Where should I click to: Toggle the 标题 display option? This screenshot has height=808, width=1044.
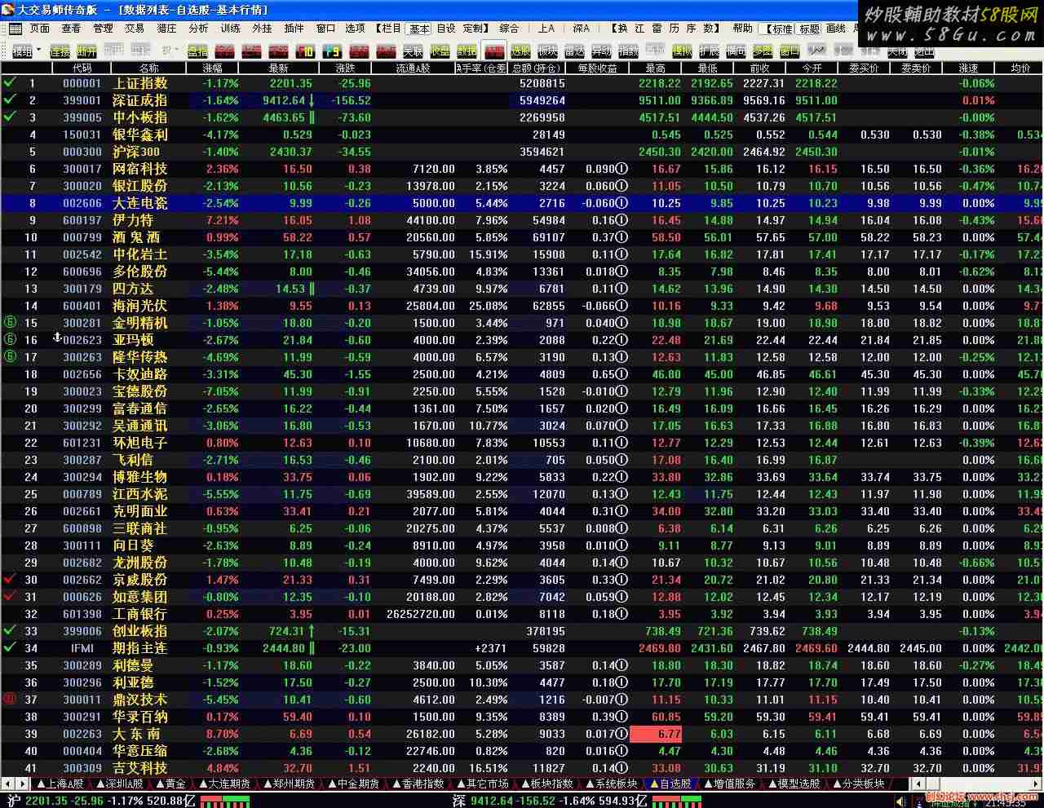809,29
